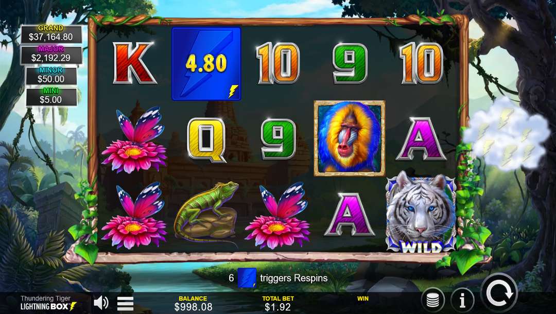Open the hamburger menu
This screenshot has width=556, height=314.
[125, 304]
